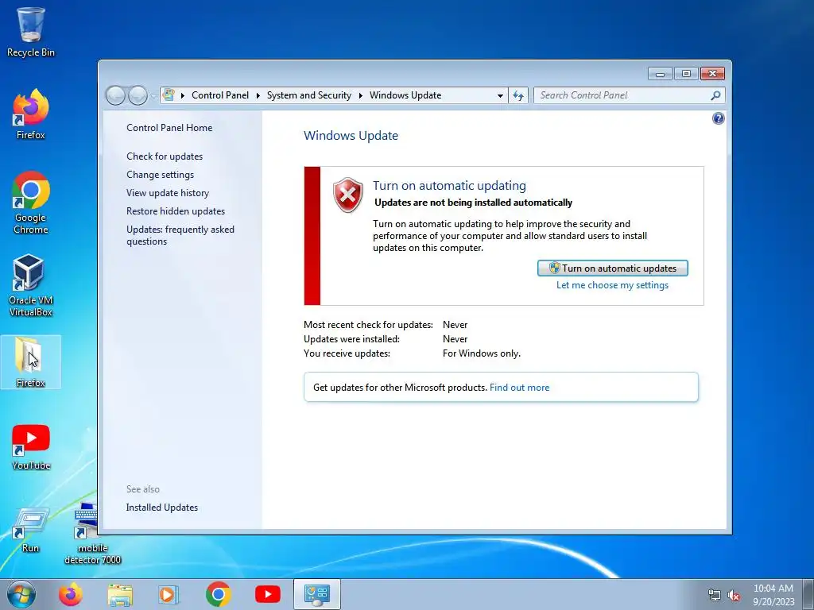814x610 pixels.
Task: Expand the arrow before Control Panel breadcrumb
Action: coord(183,95)
